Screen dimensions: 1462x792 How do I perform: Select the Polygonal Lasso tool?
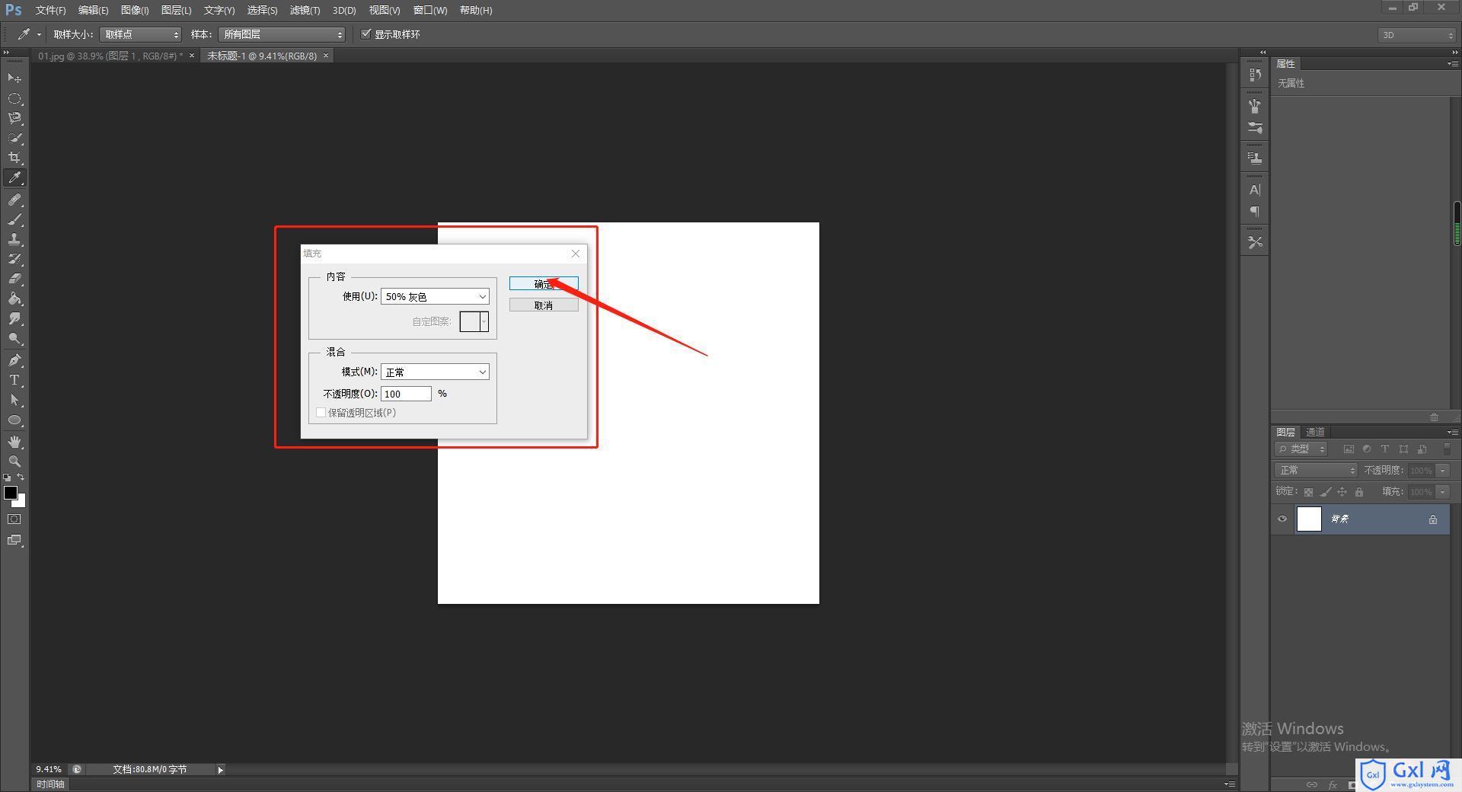point(14,118)
